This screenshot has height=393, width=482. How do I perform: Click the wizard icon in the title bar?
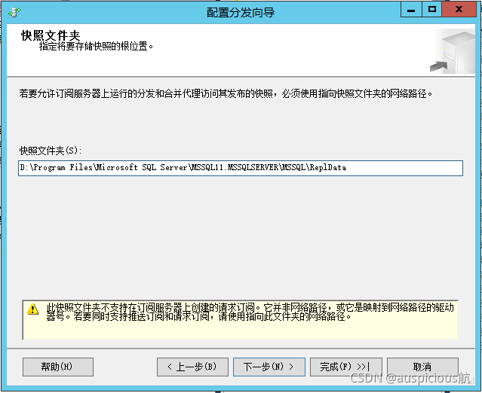click(14, 13)
